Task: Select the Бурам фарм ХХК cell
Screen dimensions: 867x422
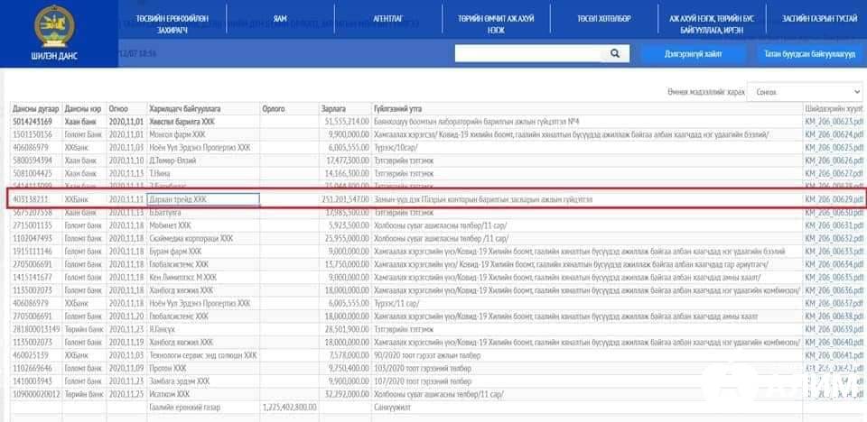Action: click(x=175, y=252)
